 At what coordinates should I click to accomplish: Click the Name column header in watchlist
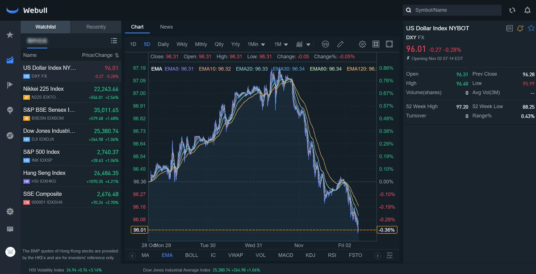pyautogui.click(x=30, y=55)
